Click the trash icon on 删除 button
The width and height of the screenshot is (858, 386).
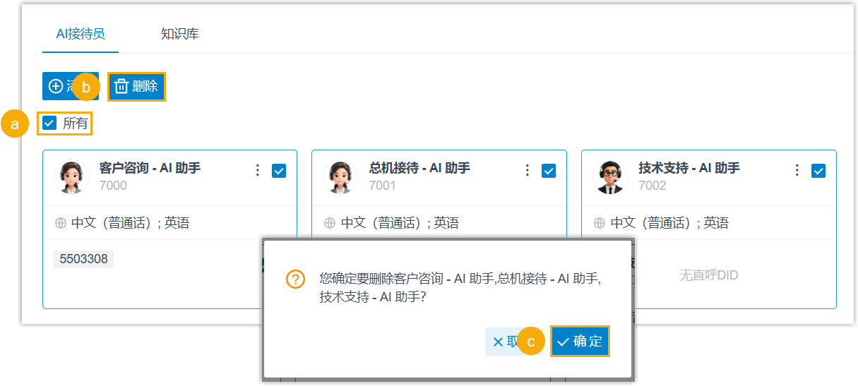point(121,87)
